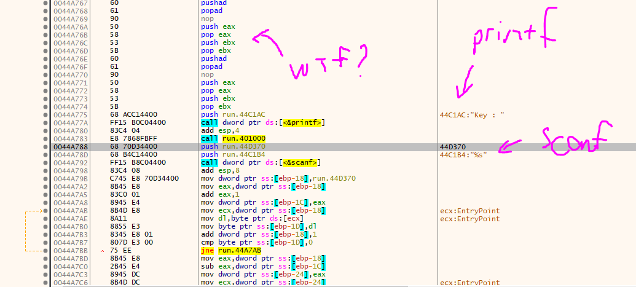
Task: Select the instruction add esp,8
Action: pos(219,170)
